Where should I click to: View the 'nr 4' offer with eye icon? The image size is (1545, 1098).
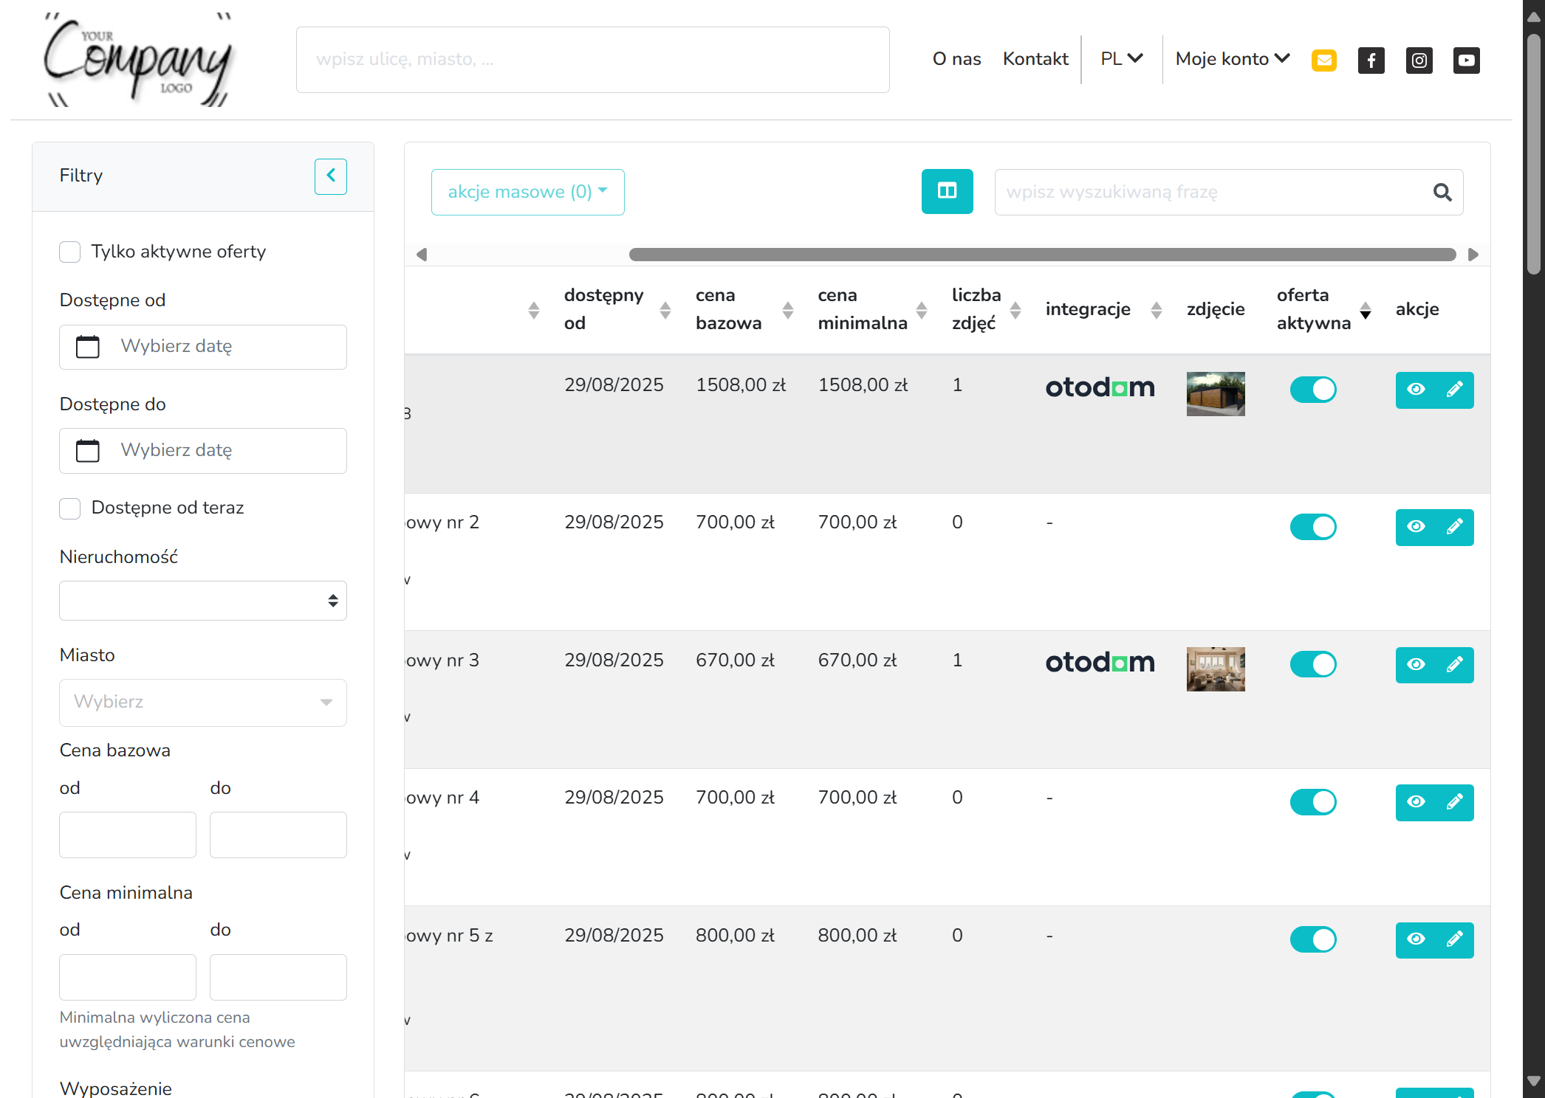1416,802
